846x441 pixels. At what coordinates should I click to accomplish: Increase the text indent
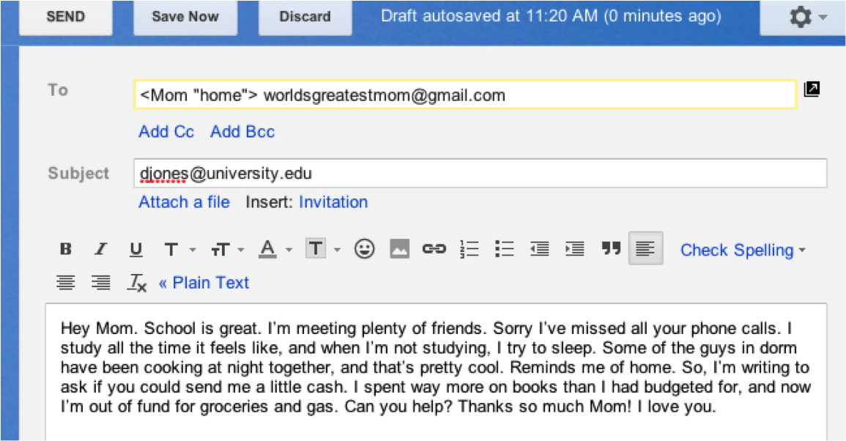click(x=574, y=249)
